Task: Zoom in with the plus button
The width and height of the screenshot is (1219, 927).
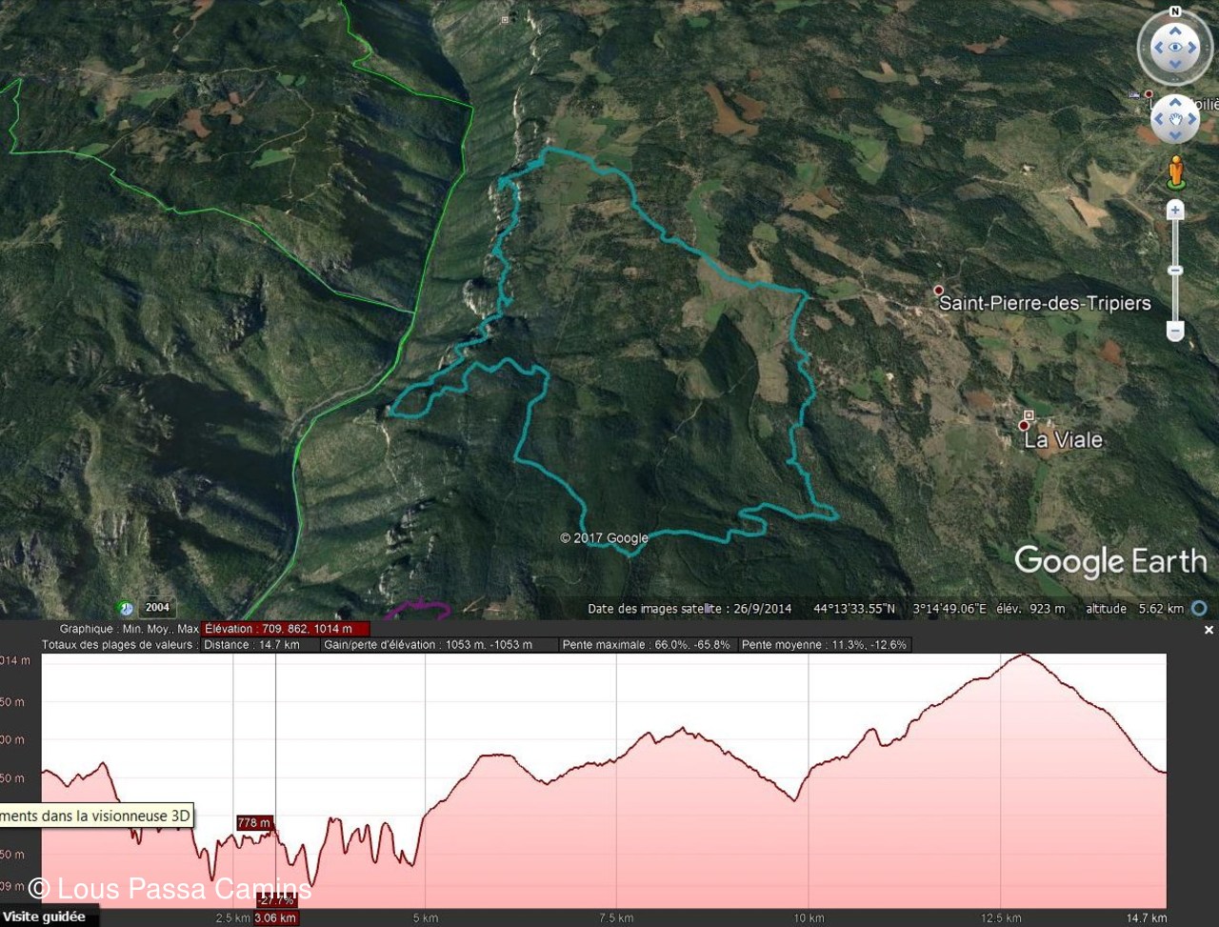Action: (x=1175, y=211)
